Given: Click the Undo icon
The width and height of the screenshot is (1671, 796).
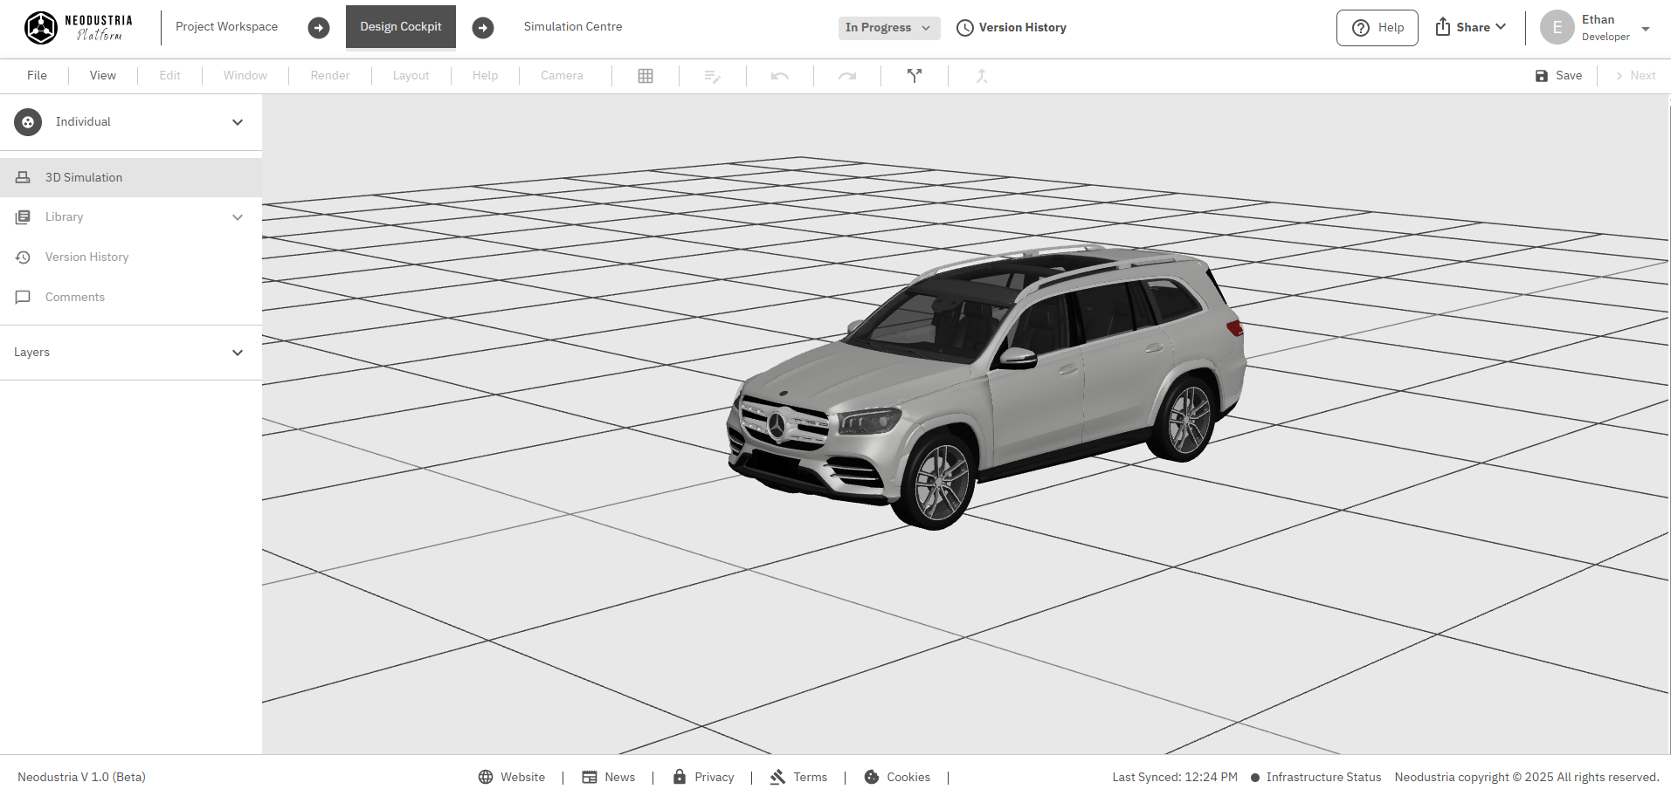Looking at the screenshot, I should pos(779,76).
